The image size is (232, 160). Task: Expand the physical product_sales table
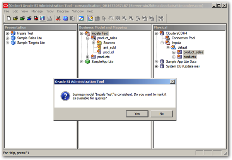[174, 52]
